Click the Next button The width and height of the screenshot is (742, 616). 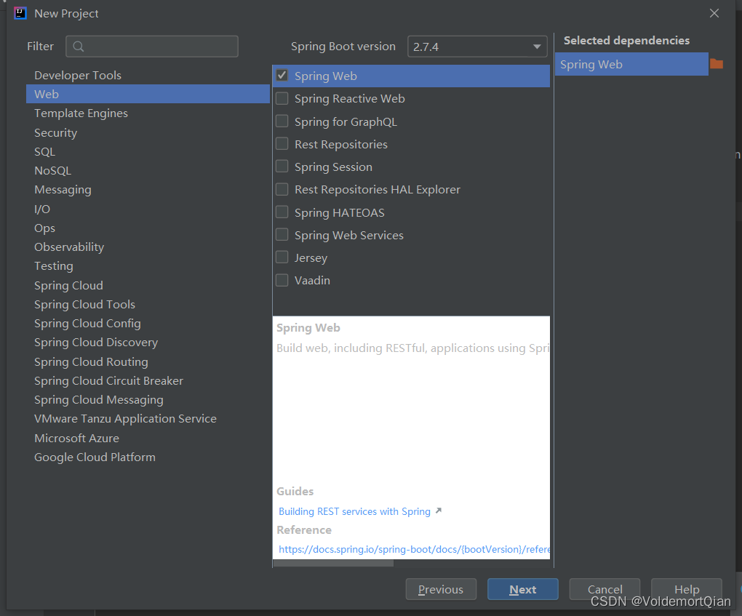tap(523, 589)
